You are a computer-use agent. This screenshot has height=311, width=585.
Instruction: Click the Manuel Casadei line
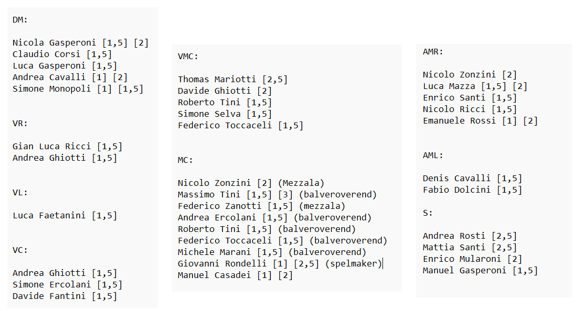pos(236,275)
